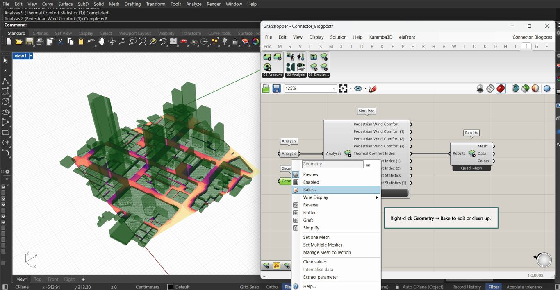
Task: Click the Filter button in status bar
Action: click(494, 287)
